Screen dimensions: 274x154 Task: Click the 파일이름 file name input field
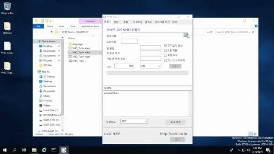pos(152,35)
